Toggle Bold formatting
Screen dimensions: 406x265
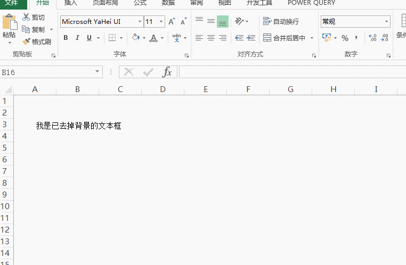click(x=66, y=38)
